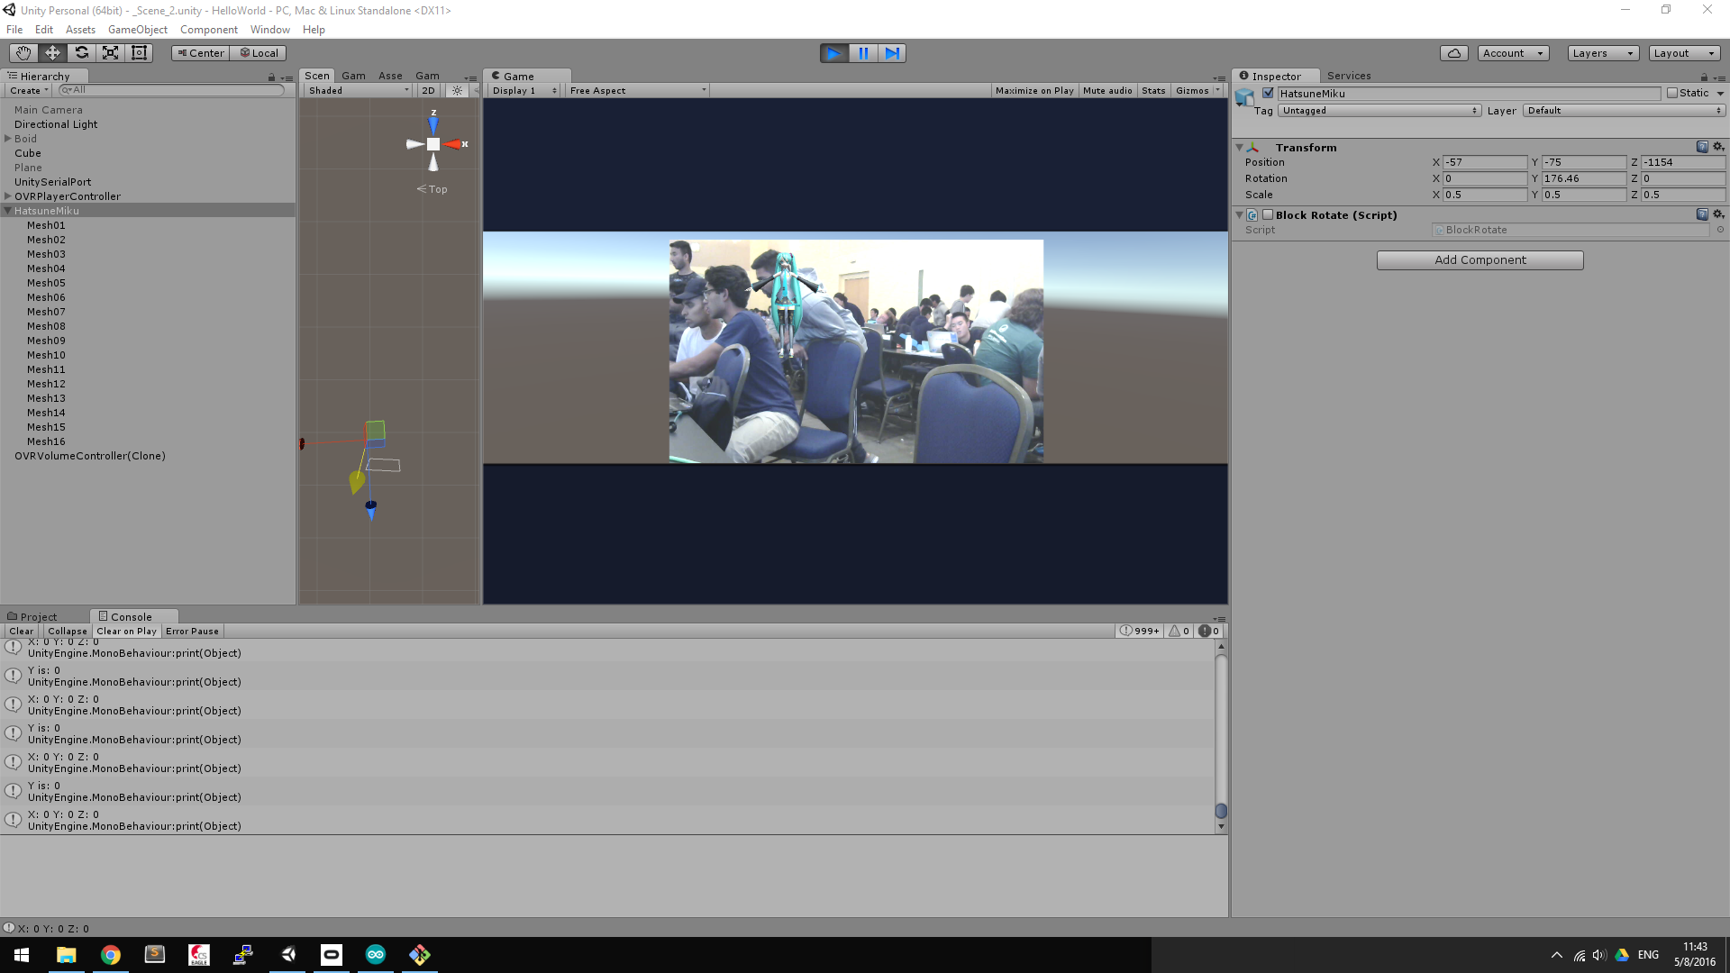This screenshot has width=1730, height=973.
Task: Open the Component menu
Action: [208, 30]
